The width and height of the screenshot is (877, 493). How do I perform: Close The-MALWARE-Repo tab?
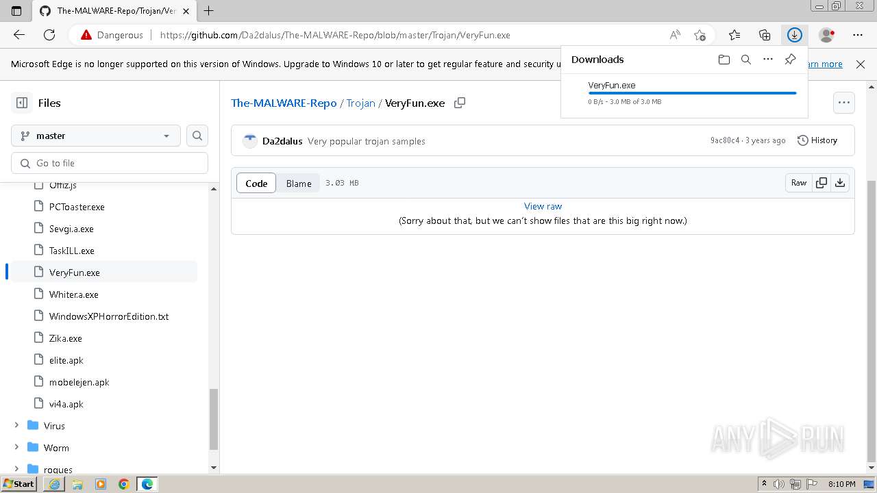(186, 11)
